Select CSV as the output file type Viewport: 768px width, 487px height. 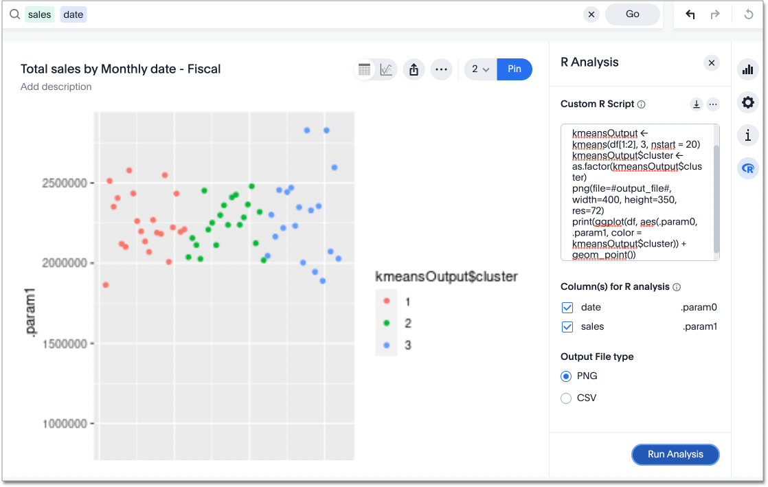565,398
